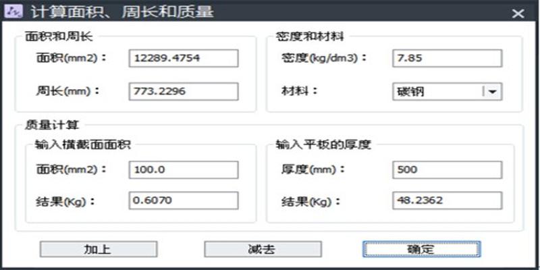
Task: Click the app icon in title bar
Action: pyautogui.click(x=13, y=11)
